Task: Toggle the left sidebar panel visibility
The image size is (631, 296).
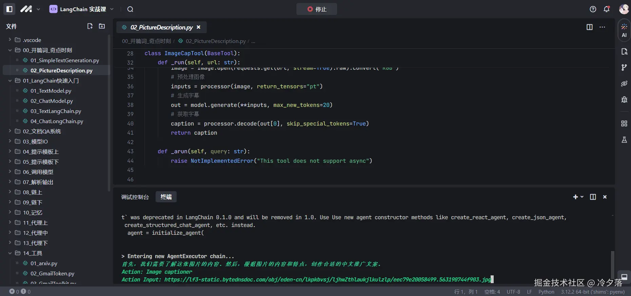Action: pyautogui.click(x=9, y=9)
